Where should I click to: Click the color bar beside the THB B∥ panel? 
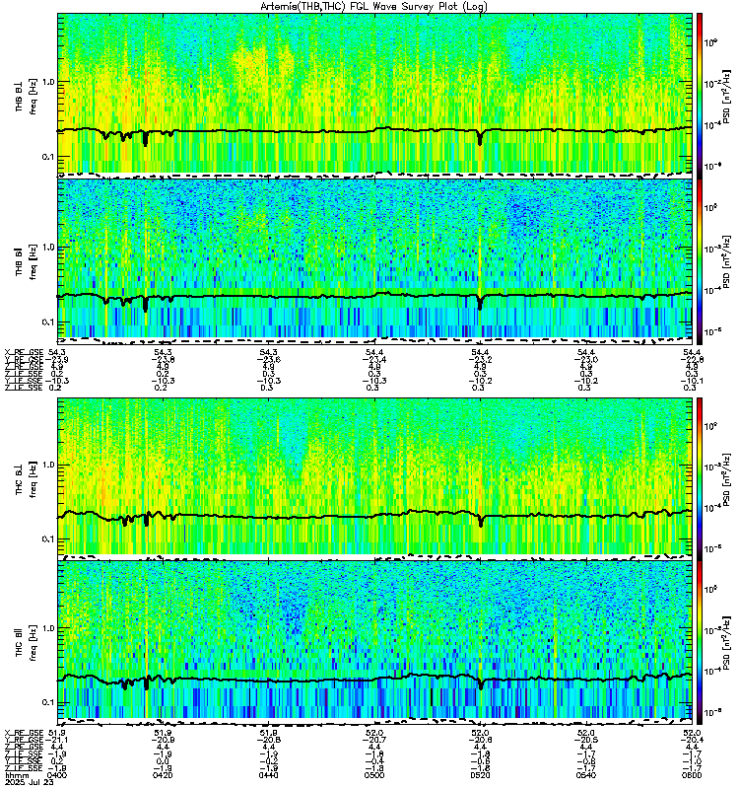(700, 262)
